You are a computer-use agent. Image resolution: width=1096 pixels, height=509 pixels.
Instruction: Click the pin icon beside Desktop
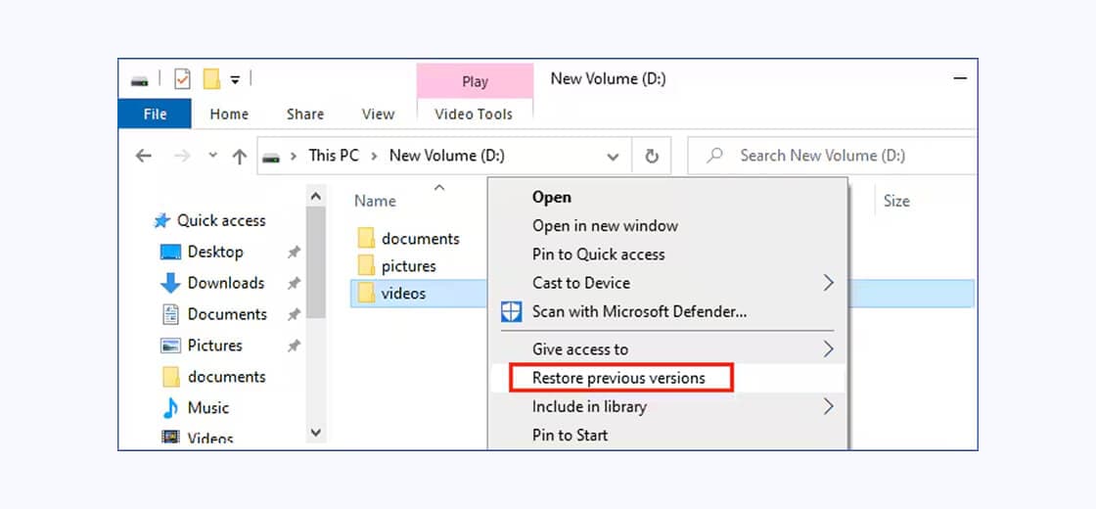[x=295, y=253]
